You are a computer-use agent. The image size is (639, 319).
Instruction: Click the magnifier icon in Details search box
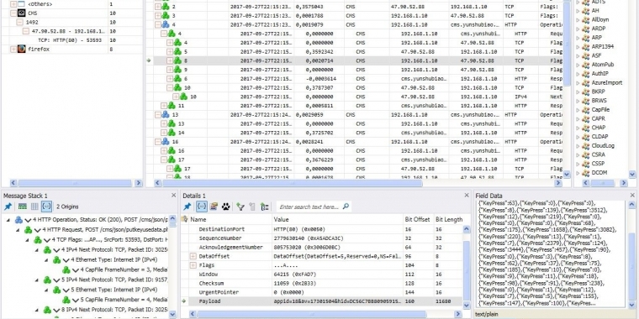point(346,207)
